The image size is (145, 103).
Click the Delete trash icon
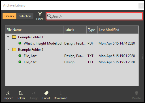click(x=137, y=93)
